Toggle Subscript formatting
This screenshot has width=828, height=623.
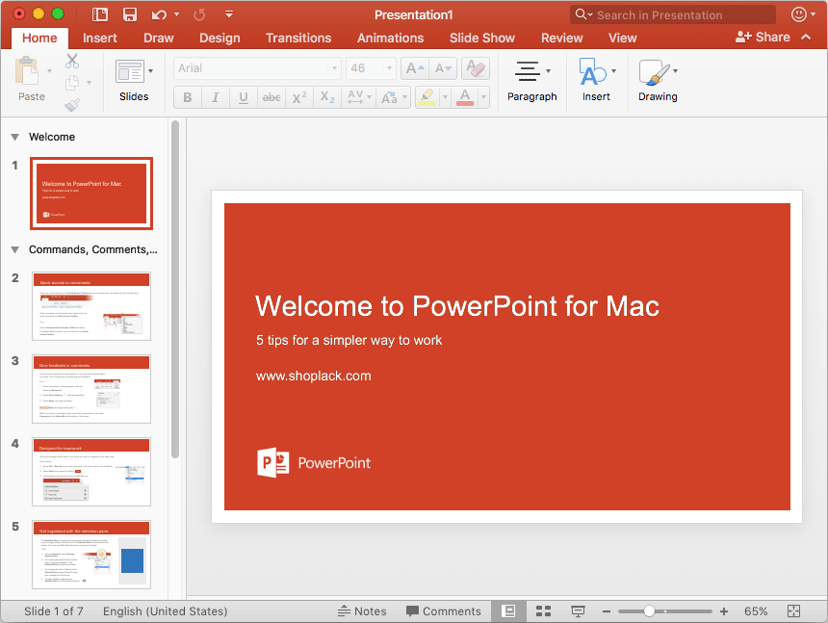tap(327, 97)
